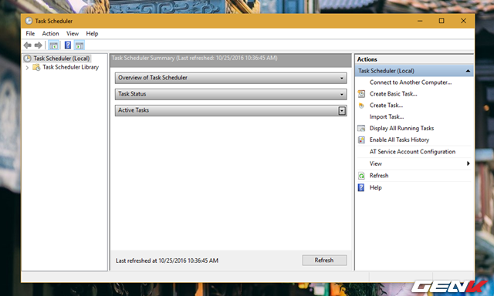Click Connect to Another Computer...
494x296 pixels.
click(x=411, y=82)
